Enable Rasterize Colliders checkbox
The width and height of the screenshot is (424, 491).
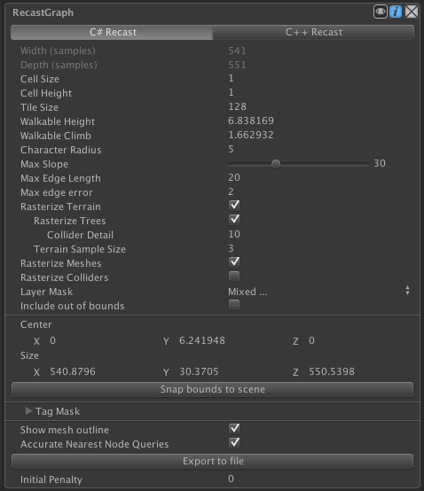234,277
